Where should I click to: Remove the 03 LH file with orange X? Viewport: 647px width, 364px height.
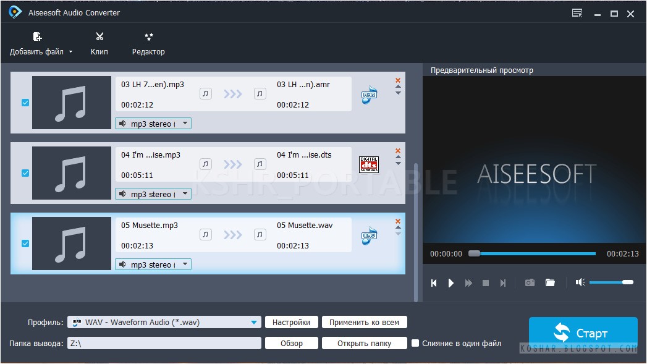[398, 80]
